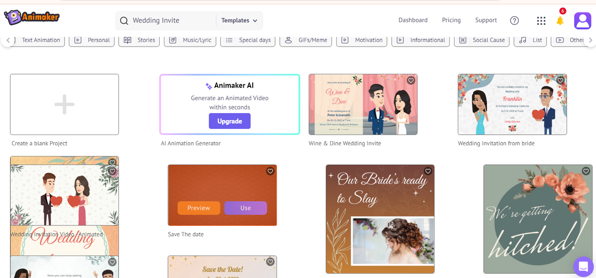Screen dimensions: 596x278
Task: Click the Upgrade button
Action: [x=230, y=121]
